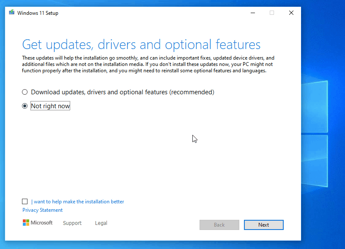This screenshot has width=345, height=249.
Task: Click the Windows 11 Setup title icon
Action: [x=12, y=12]
